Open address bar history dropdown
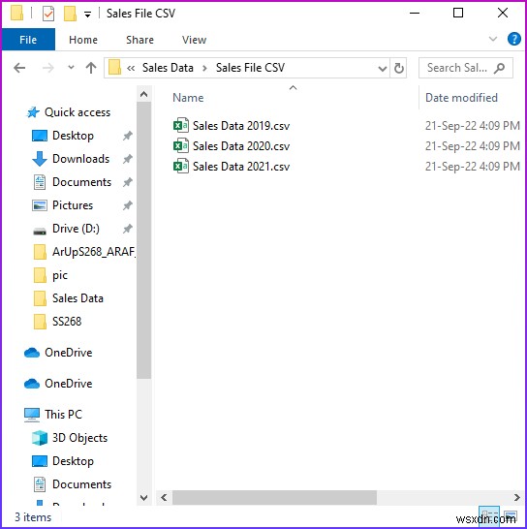Viewport: 527px width, 529px height. click(383, 69)
